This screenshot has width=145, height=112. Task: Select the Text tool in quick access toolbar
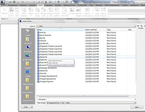tap(46, 2)
